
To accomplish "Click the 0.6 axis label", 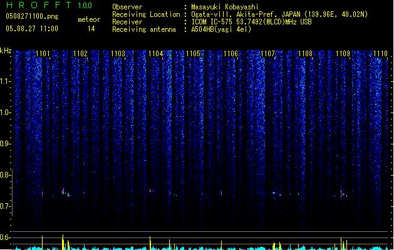I will pyautogui.click(x=6, y=237).
